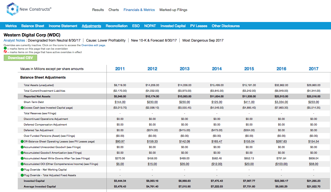Follow the Overrides edit page link
The width and height of the screenshot is (331, 192).
point(93,45)
